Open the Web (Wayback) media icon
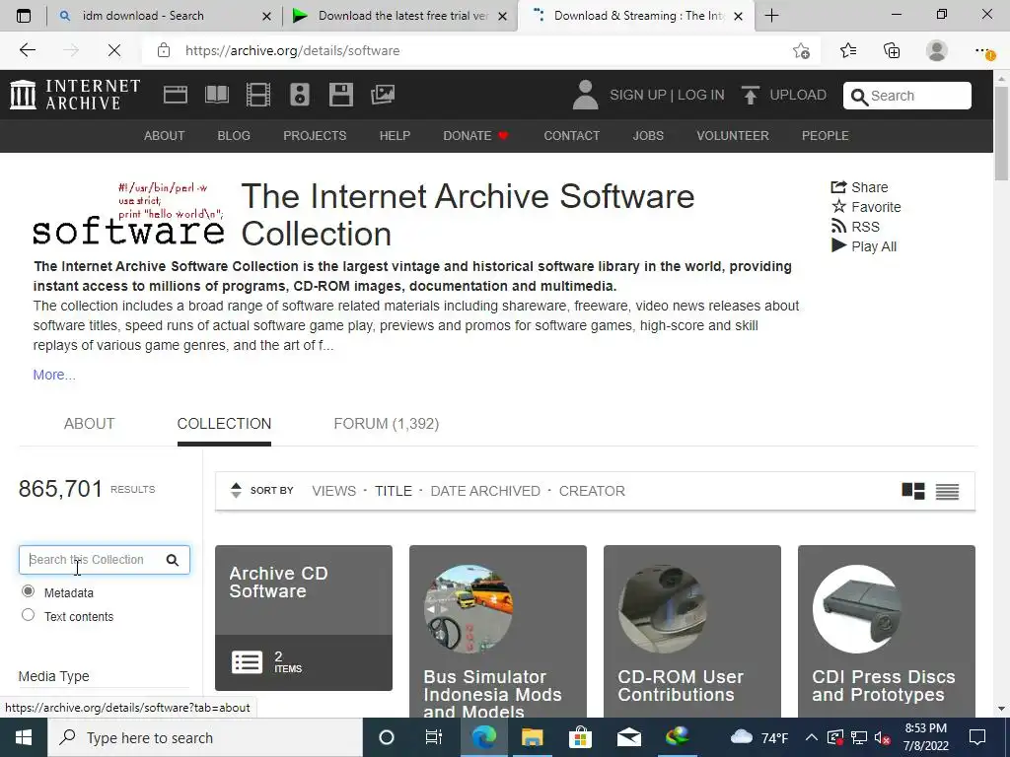Screen dimensions: 1010x757 [176, 95]
